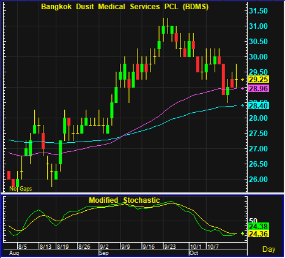Click the 30.00 price axis label
The image size is (285, 258).
click(x=258, y=57)
